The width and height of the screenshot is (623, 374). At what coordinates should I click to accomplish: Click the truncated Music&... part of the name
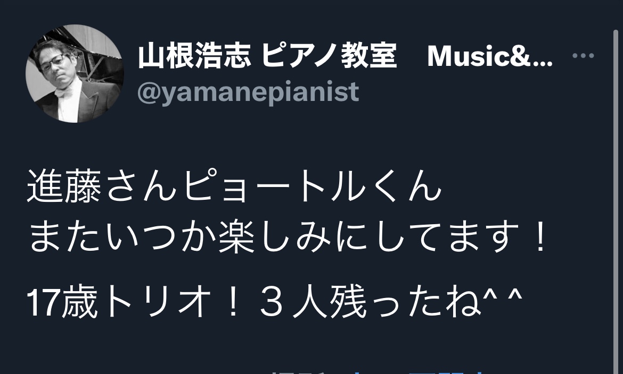click(x=489, y=56)
